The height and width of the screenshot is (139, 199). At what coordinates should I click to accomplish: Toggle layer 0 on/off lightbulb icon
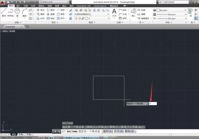pos(76,18)
